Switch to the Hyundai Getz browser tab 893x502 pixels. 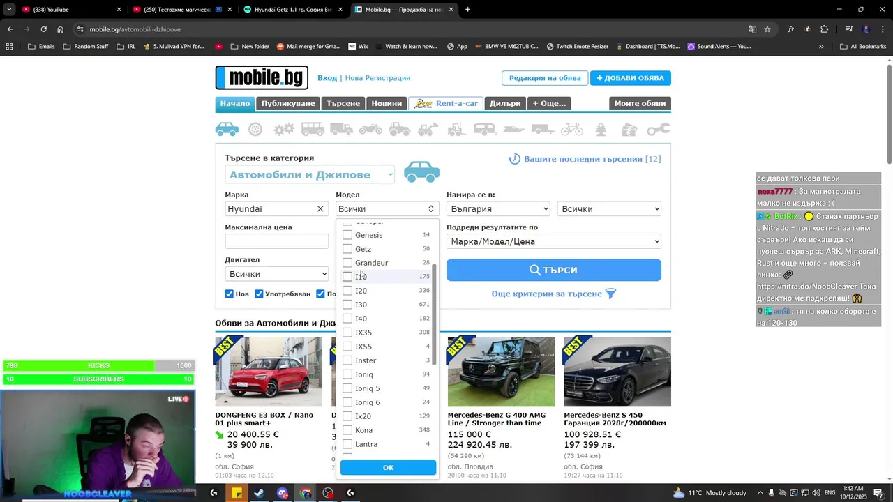(292, 10)
